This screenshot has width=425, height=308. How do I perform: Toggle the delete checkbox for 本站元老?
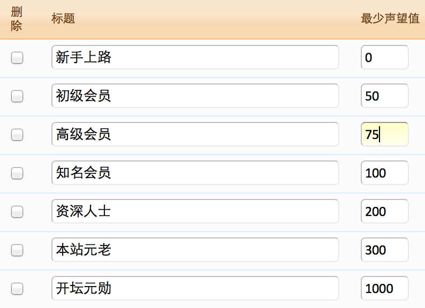[x=17, y=250]
